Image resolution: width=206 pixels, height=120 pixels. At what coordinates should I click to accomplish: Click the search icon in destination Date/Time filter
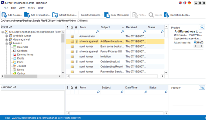[x=146, y=92]
